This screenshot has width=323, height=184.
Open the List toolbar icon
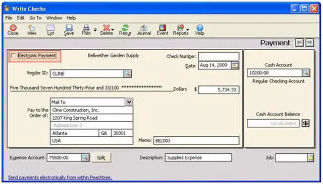50,30
